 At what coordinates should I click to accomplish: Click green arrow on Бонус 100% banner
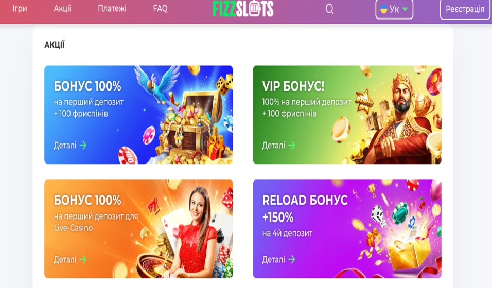tap(83, 145)
